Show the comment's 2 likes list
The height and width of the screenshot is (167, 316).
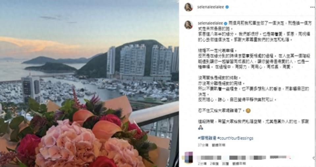(x=213, y=163)
